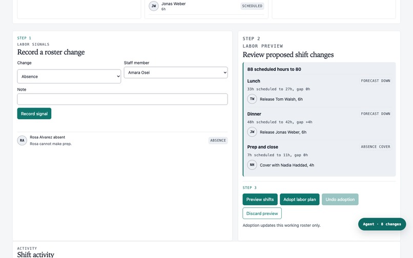Click the FORECAST DOWN tag on Dinner
413x258 pixels.
[375, 114]
